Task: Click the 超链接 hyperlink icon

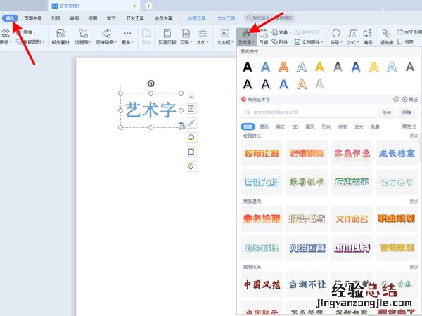Action: click(x=386, y=37)
